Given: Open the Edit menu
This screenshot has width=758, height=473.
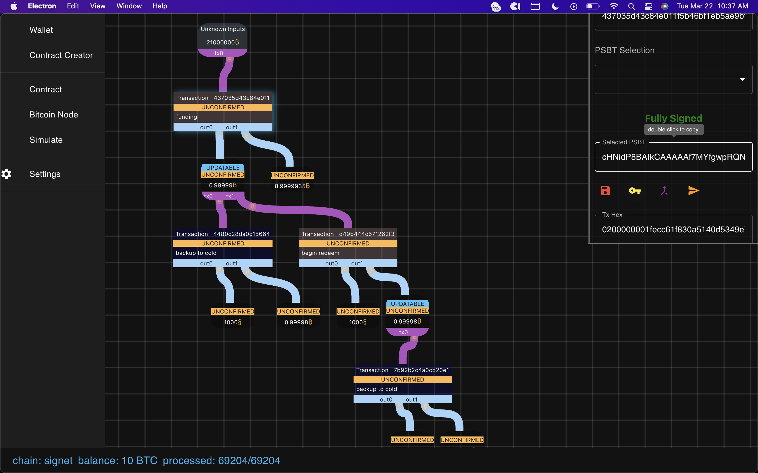Looking at the screenshot, I should [x=73, y=6].
